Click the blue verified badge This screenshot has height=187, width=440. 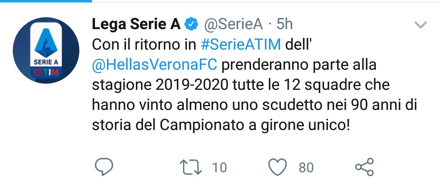191,24
